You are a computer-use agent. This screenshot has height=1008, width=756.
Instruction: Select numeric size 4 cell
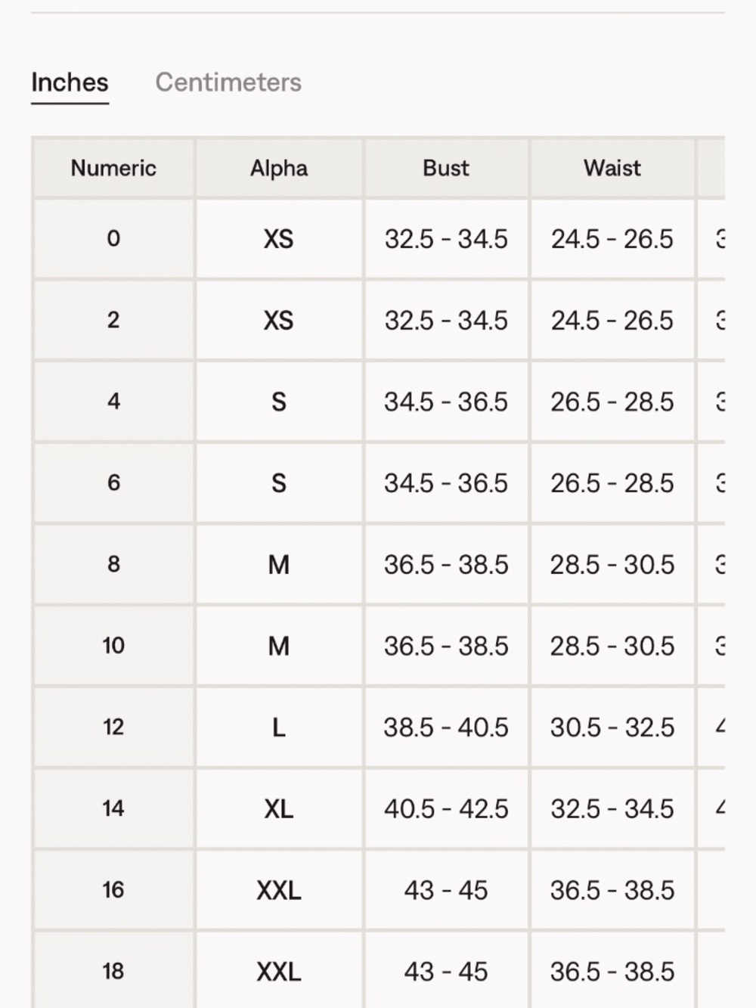click(x=113, y=402)
